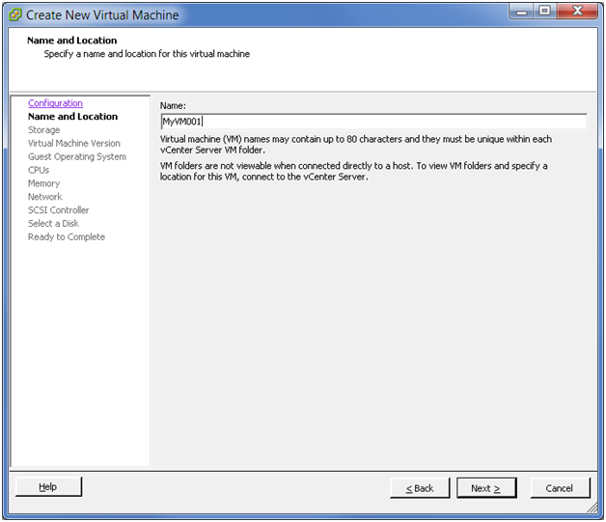
Task: Select the Ready to Complete step
Action: 67,236
